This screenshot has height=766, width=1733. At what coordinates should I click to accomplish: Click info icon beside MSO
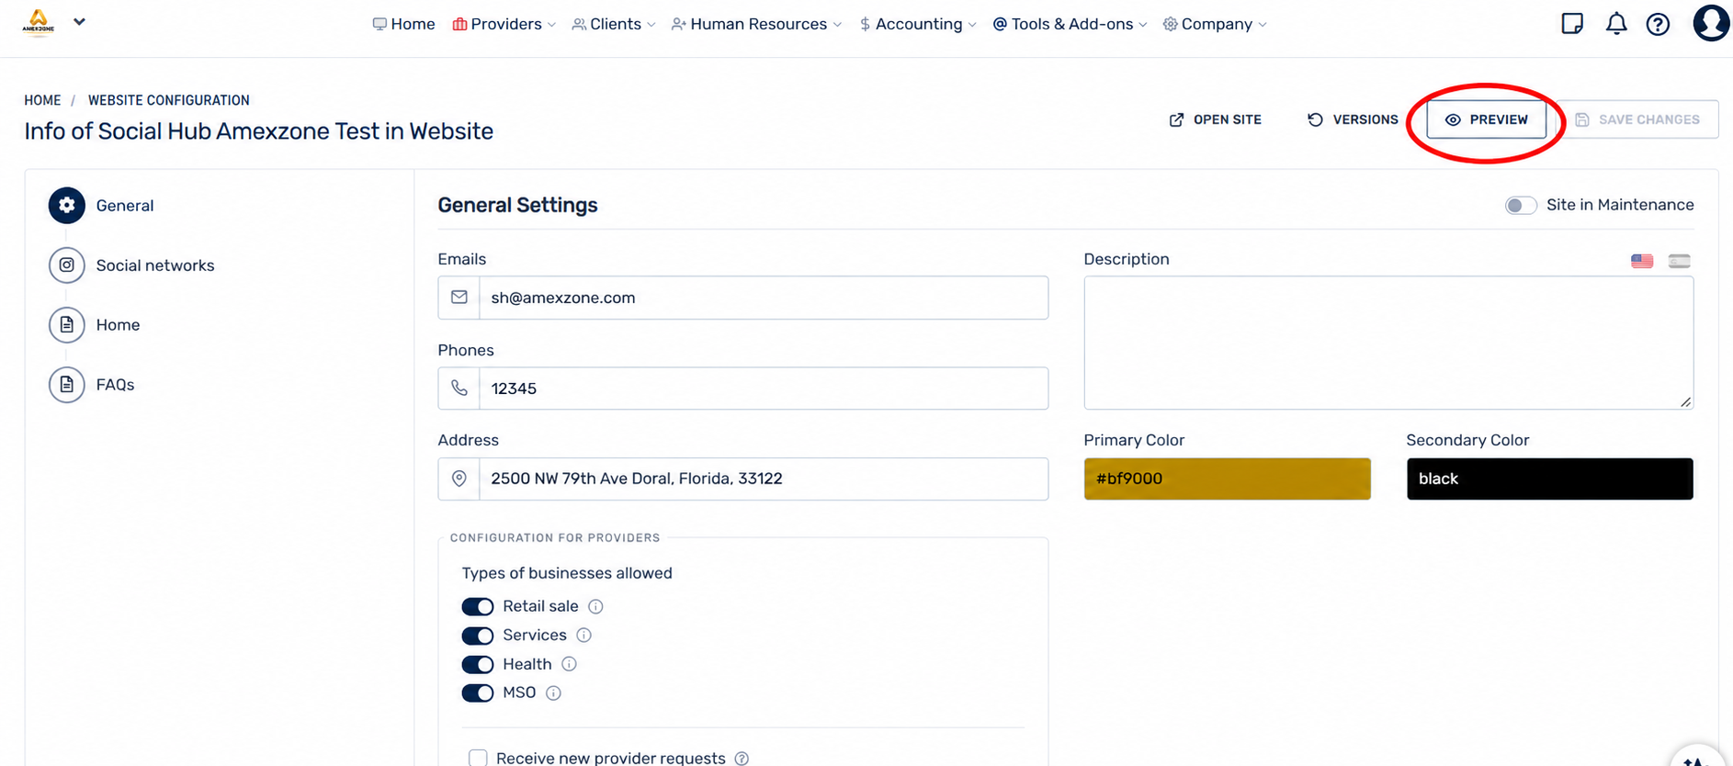(x=553, y=693)
